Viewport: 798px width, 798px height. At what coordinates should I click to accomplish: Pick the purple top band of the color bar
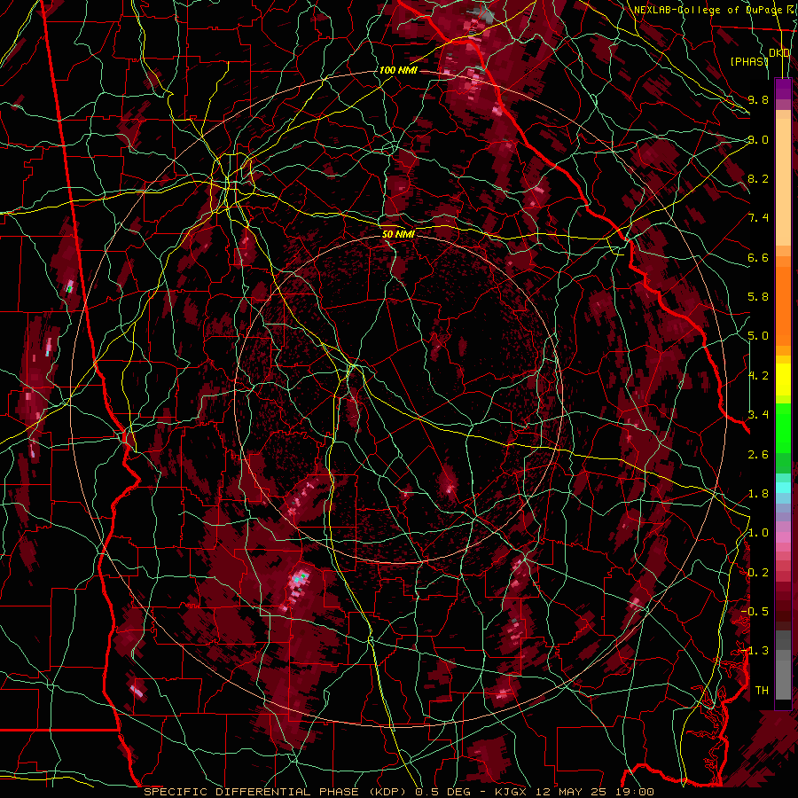[x=783, y=89]
